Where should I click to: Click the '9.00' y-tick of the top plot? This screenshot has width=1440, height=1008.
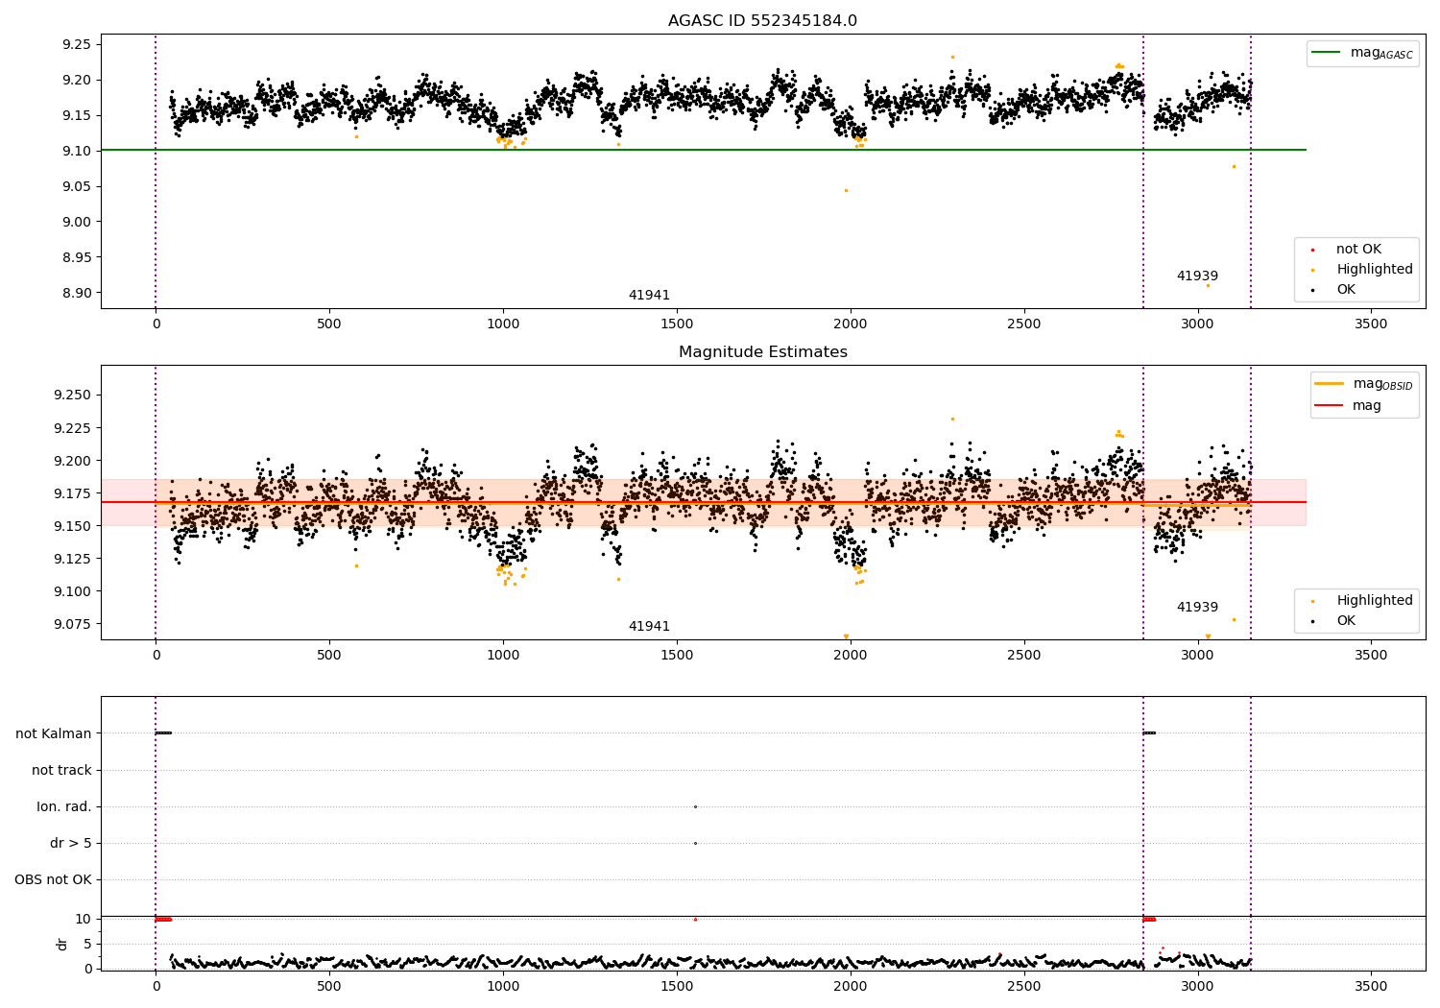76,223
